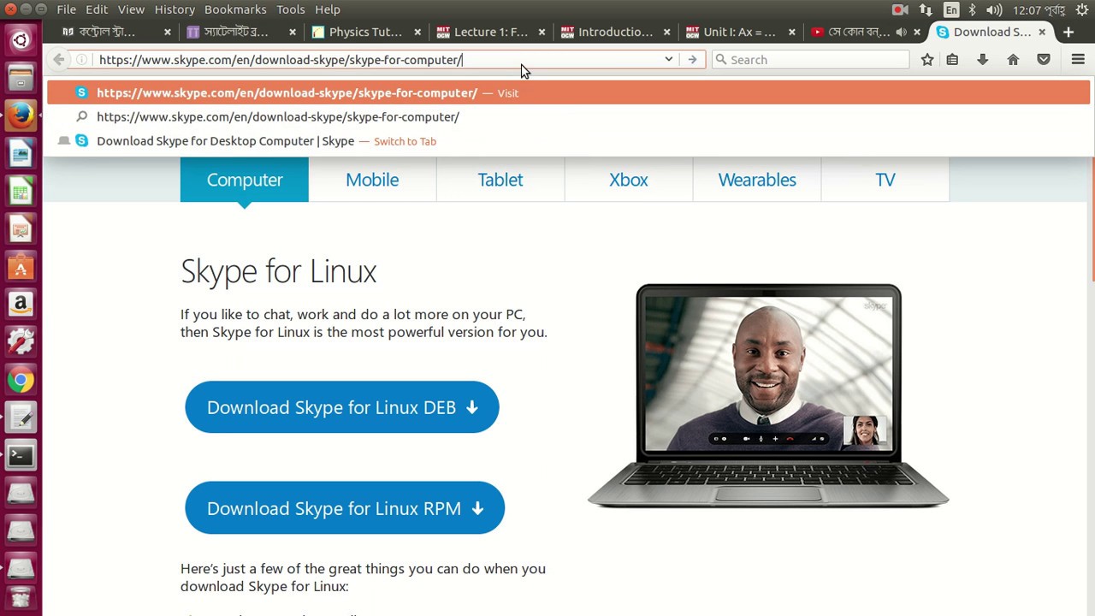Open the Help menu

pos(328,9)
